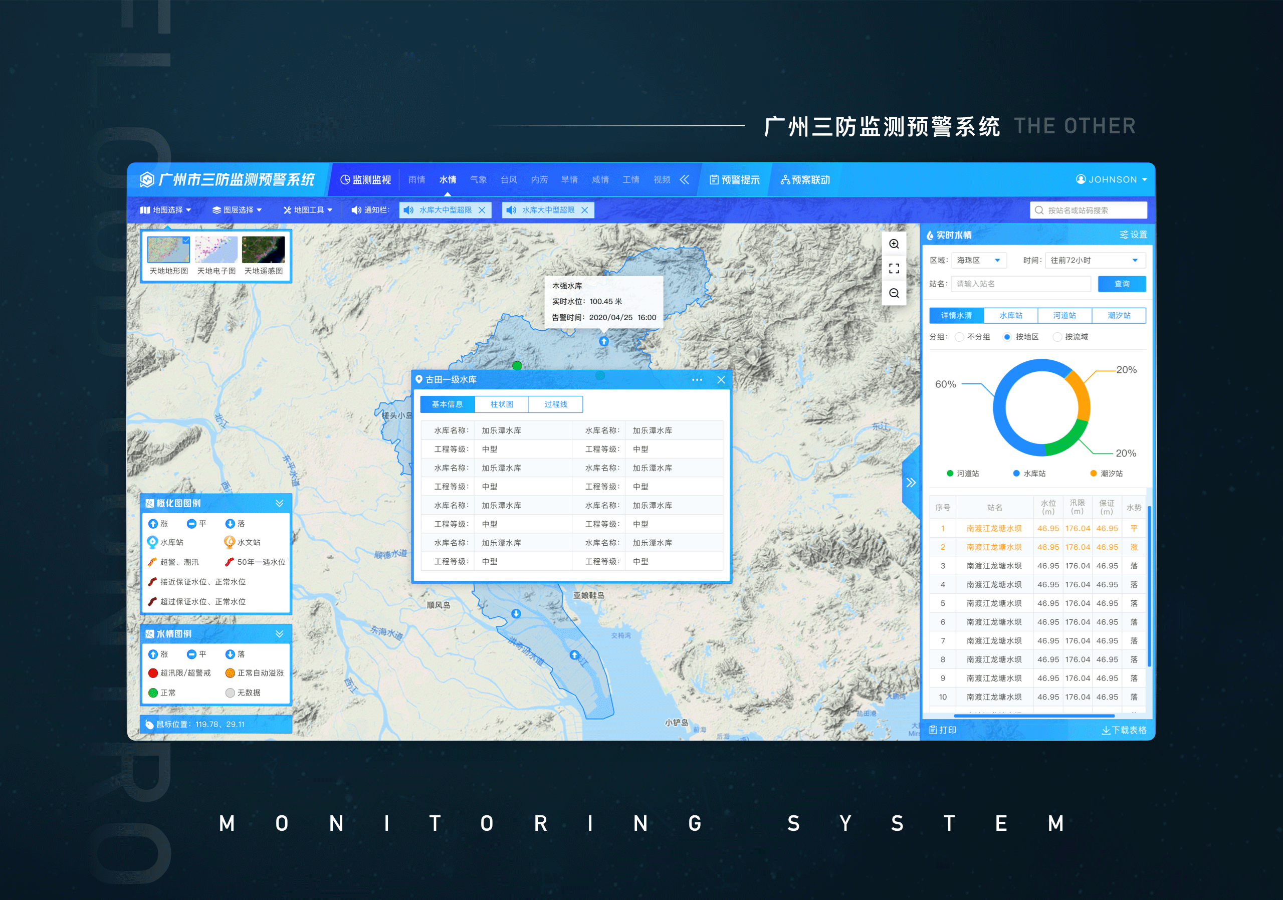This screenshot has width=1283, height=900.
Task: Switch to 气象 nav tab
Action: pyautogui.click(x=478, y=180)
